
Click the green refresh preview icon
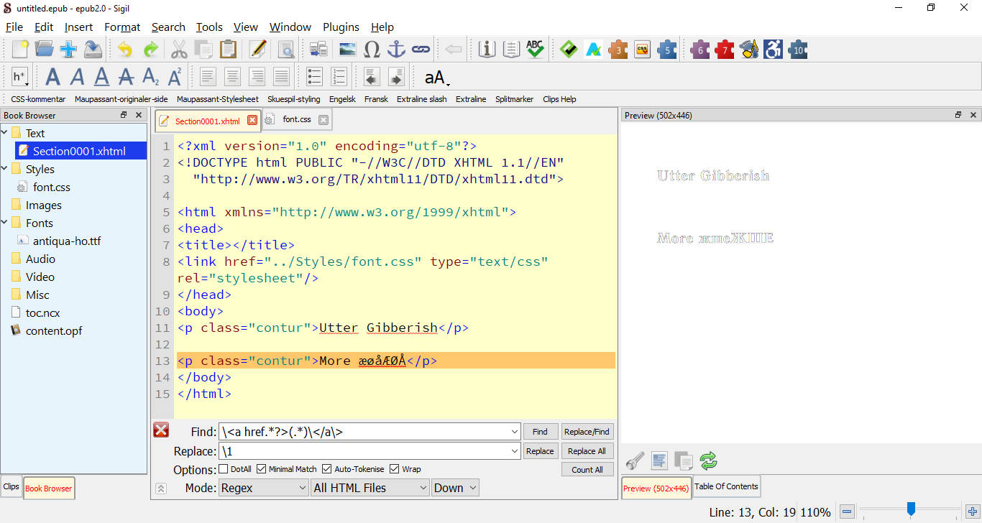pyautogui.click(x=708, y=460)
